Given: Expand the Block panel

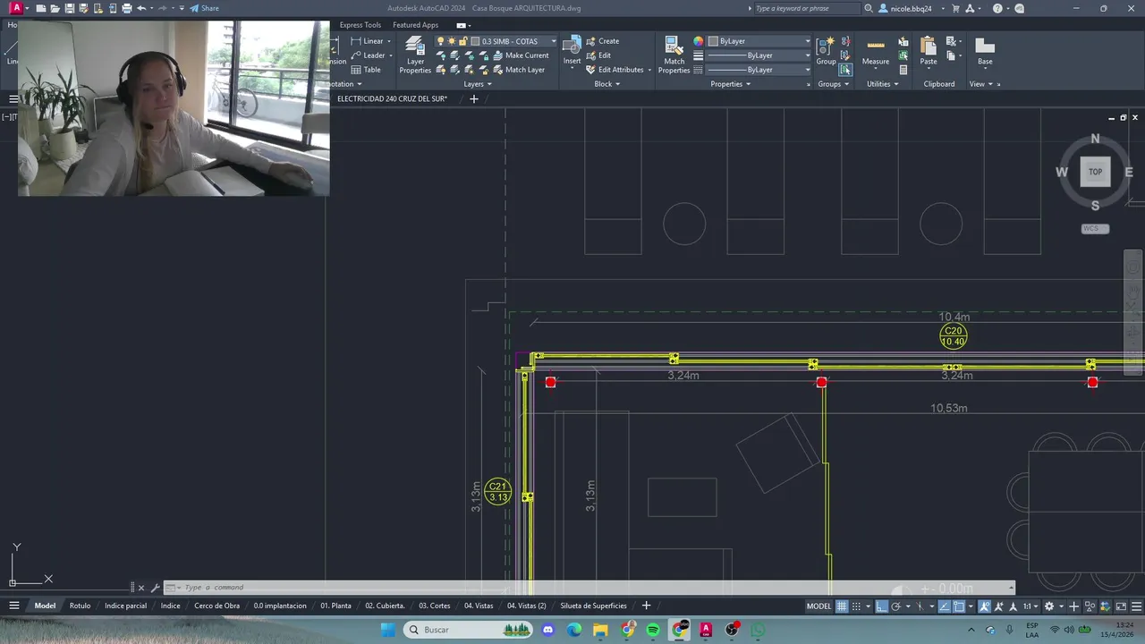Looking at the screenshot, I should coord(607,84).
